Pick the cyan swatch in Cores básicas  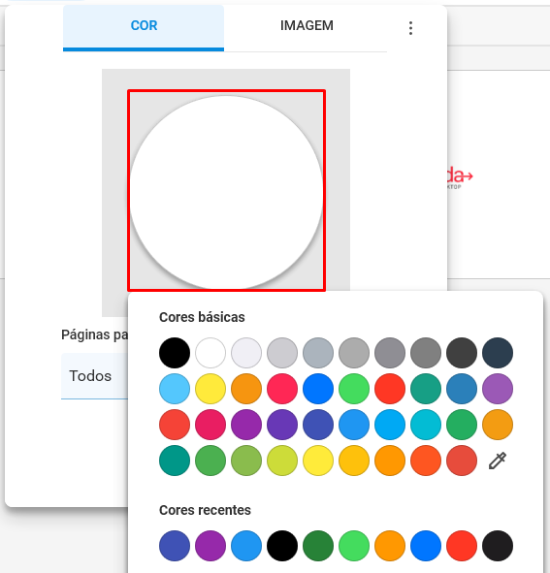click(426, 425)
